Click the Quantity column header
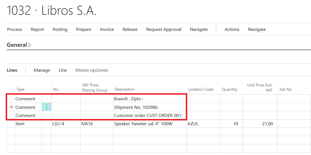Screen dimensions: 311x155 [x=230, y=90]
